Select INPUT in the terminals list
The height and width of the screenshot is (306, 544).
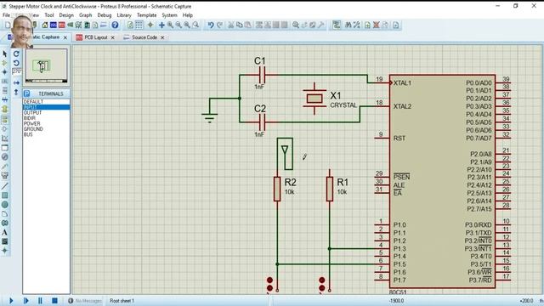[46, 107]
